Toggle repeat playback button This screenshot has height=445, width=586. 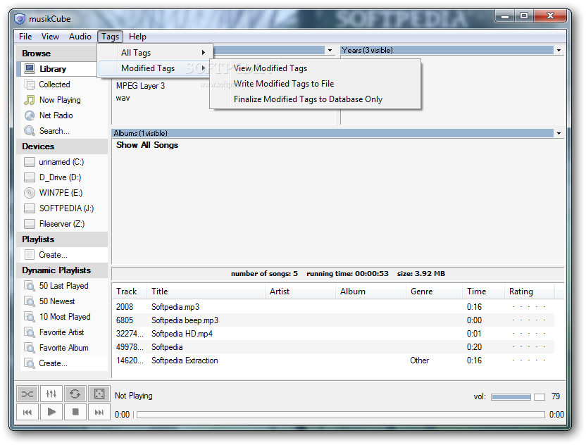point(75,394)
